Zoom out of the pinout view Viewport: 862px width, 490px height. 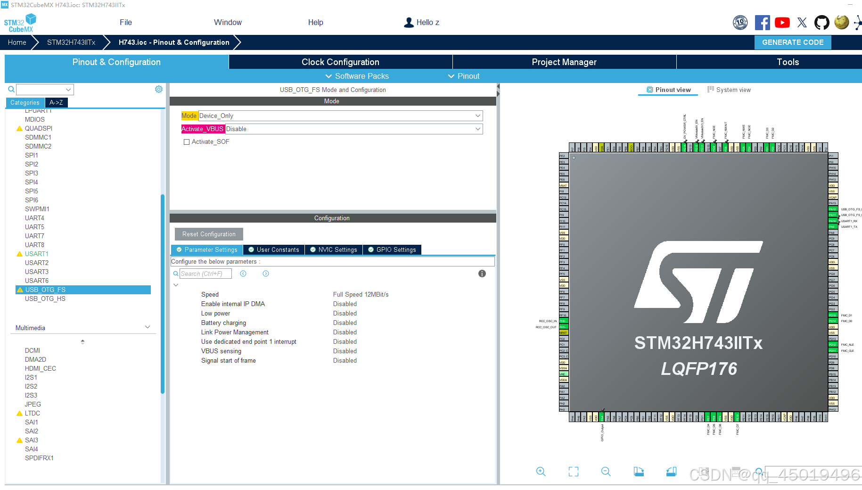(606, 472)
